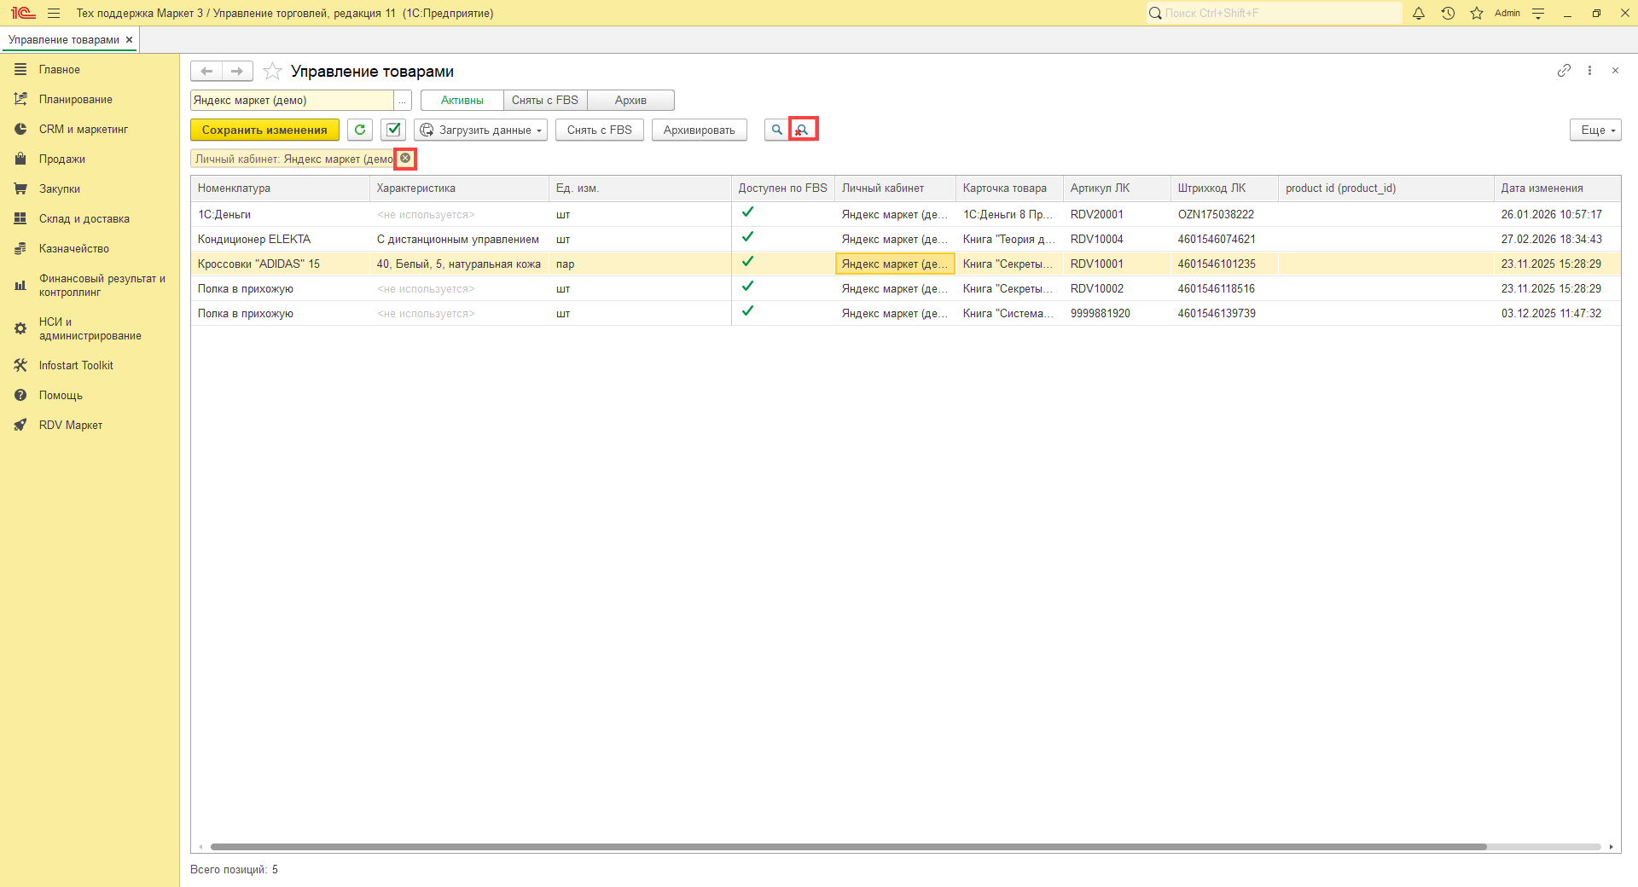The image size is (1638, 887).
Task: Click the cancel search icon
Action: pos(803,130)
